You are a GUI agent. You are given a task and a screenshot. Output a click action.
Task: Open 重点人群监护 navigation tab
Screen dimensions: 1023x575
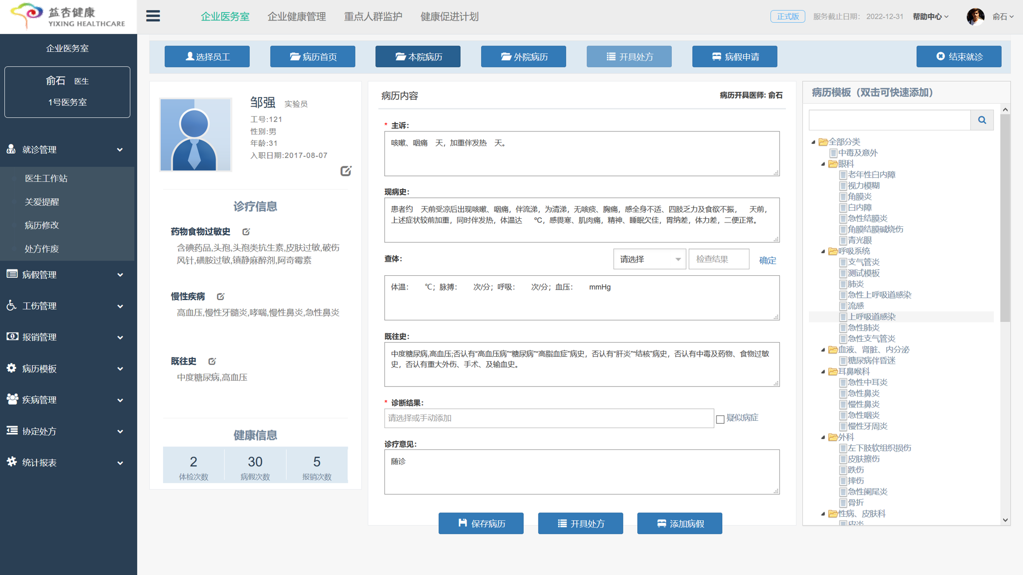click(373, 16)
